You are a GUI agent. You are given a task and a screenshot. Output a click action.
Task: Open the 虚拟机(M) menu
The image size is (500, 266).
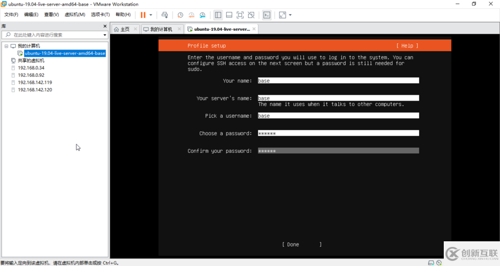coord(75,15)
